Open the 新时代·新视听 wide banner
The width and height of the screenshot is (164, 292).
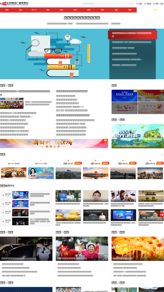click(x=54, y=144)
